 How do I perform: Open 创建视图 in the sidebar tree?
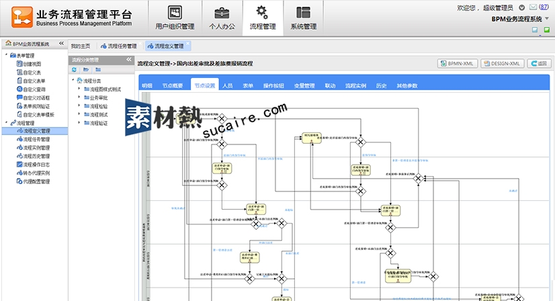tap(29, 64)
